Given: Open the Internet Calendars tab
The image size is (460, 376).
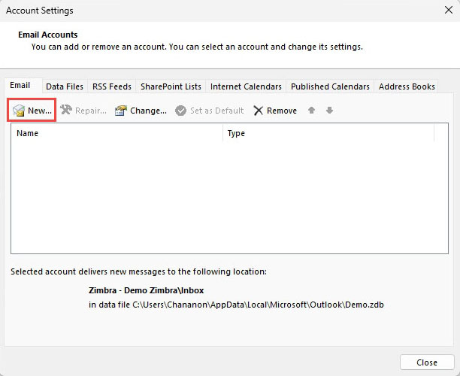Looking at the screenshot, I should [246, 86].
